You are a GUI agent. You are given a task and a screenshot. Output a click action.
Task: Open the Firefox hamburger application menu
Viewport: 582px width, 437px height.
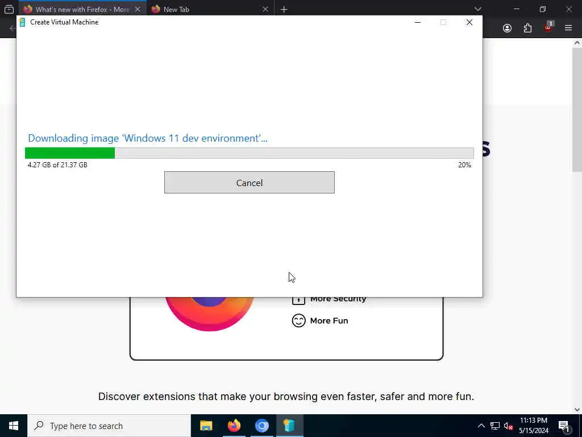(x=568, y=28)
